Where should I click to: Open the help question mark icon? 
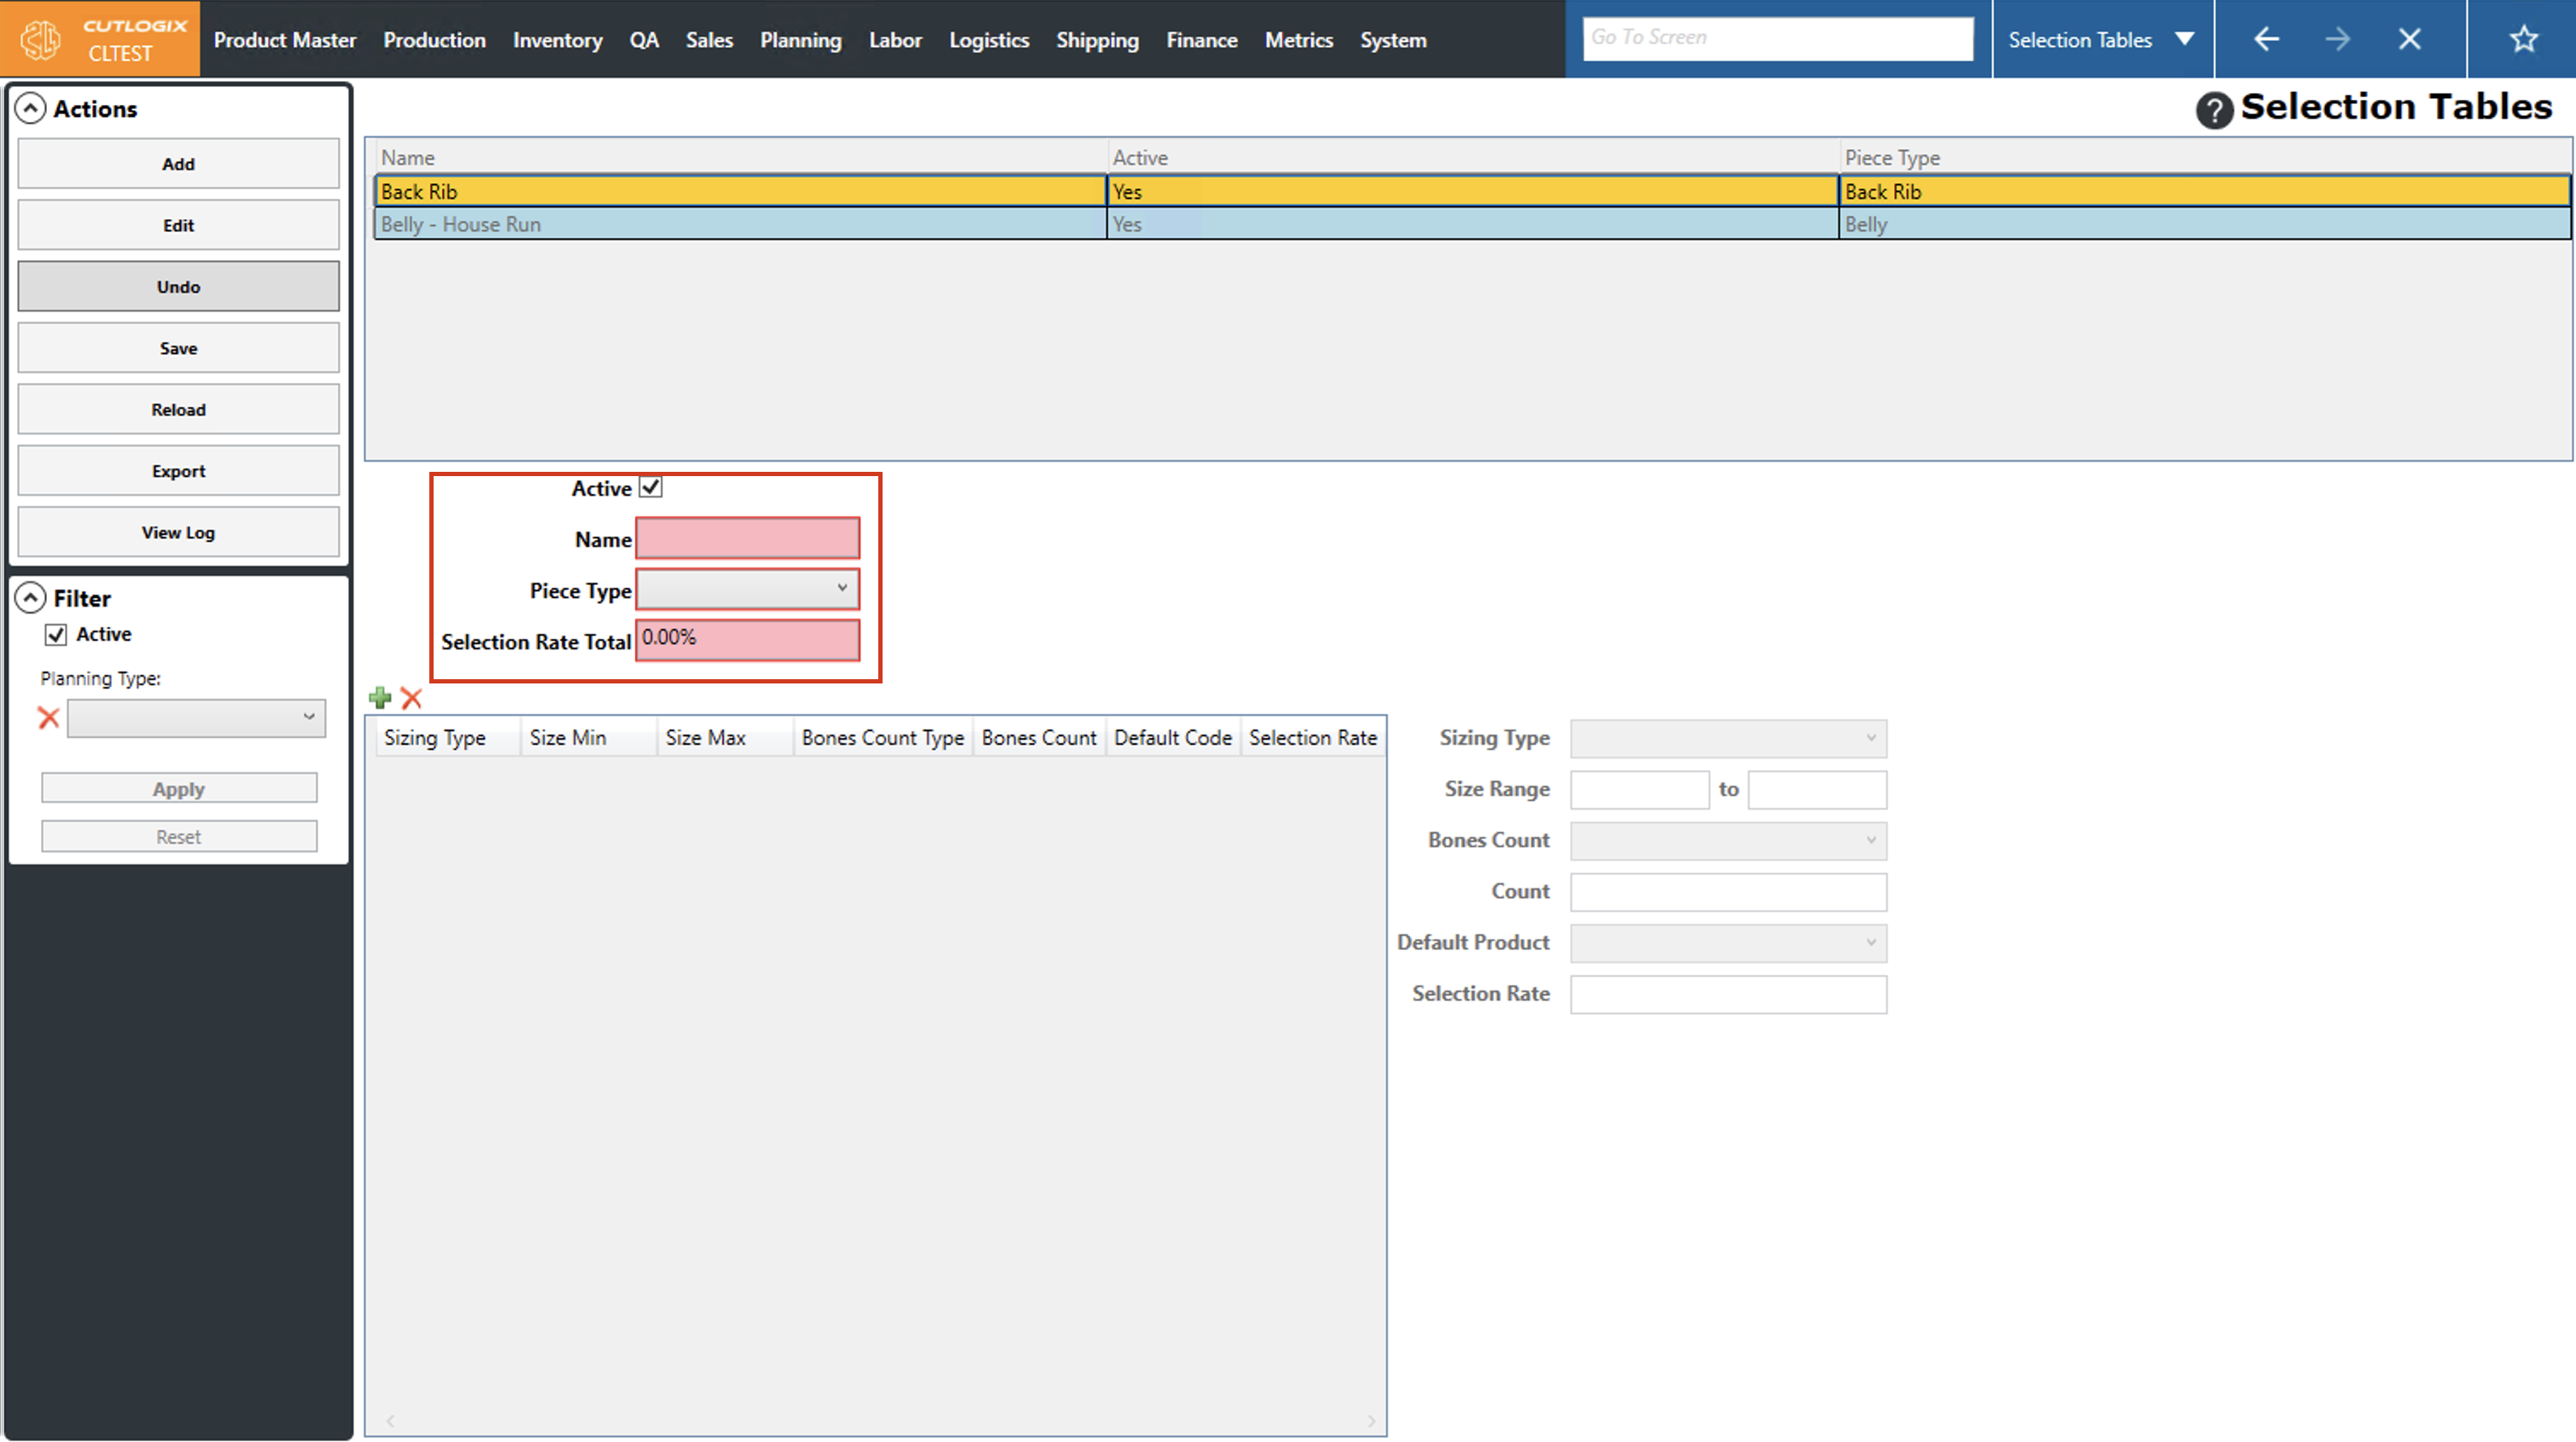pyautogui.click(x=2213, y=109)
